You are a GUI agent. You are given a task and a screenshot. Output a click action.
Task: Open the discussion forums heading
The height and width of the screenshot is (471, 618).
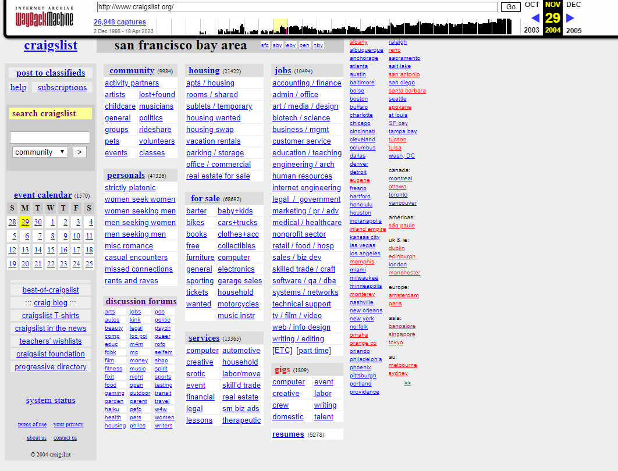(141, 301)
